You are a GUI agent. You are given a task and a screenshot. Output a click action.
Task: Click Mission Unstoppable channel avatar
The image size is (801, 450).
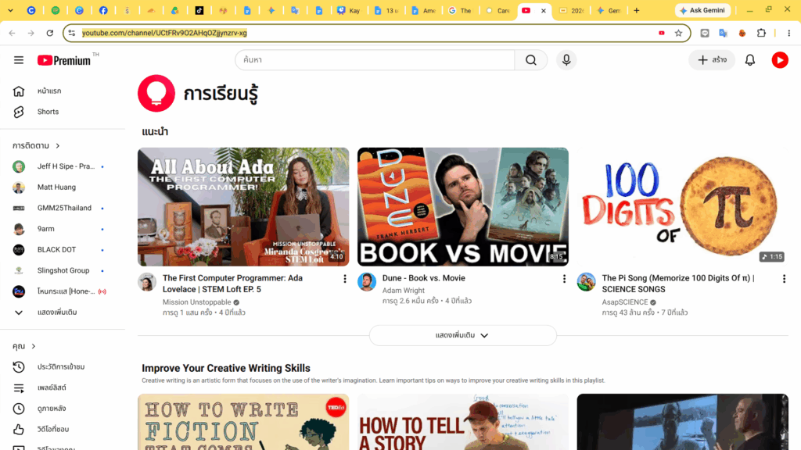pos(147,281)
